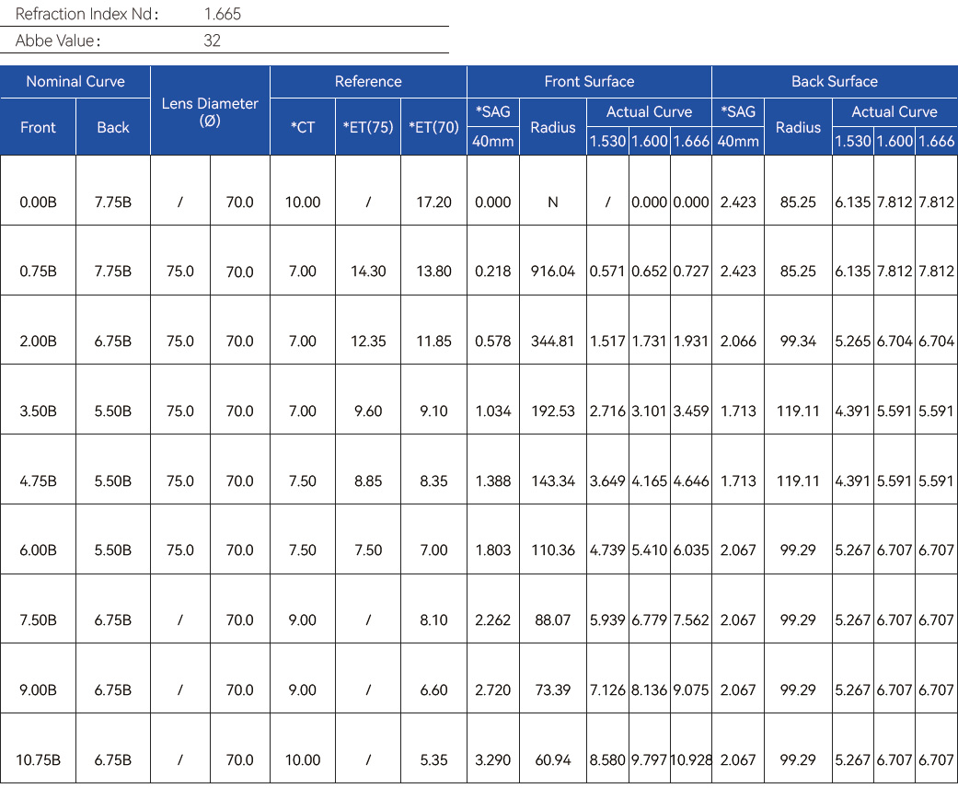
Task: Click the N radius cell
Action: click(x=553, y=202)
